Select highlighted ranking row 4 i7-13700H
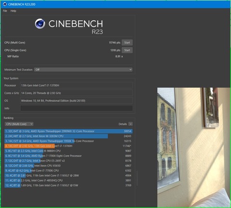The width and height of the screenshot is (231, 208). point(68,146)
